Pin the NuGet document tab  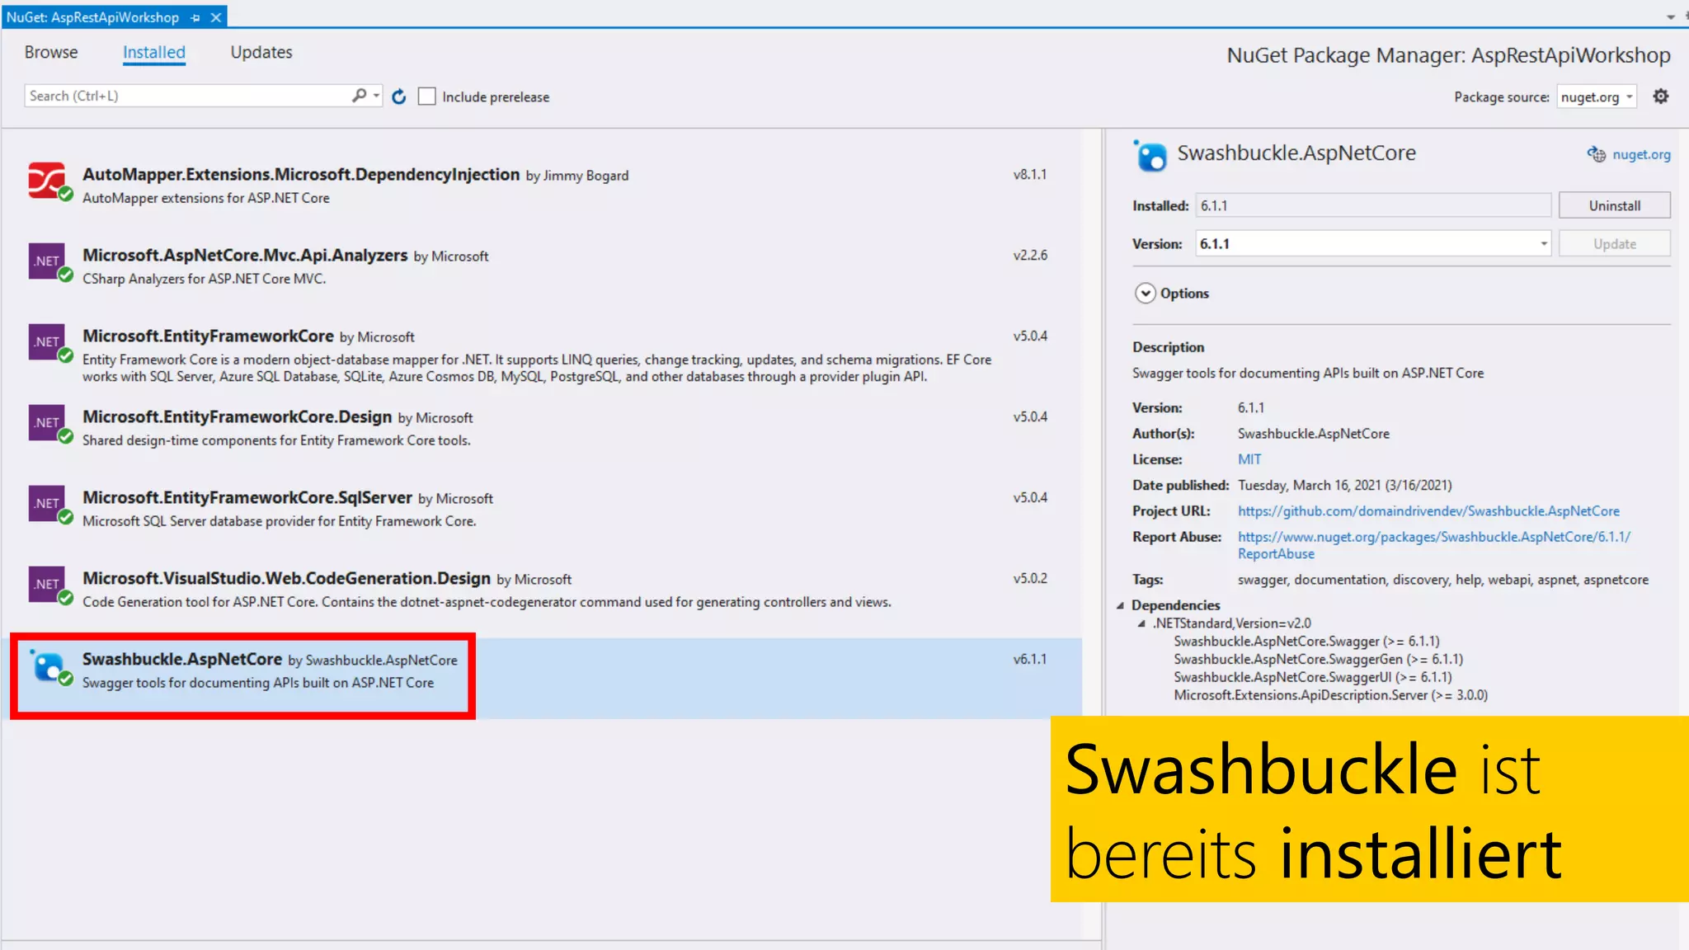point(195,17)
